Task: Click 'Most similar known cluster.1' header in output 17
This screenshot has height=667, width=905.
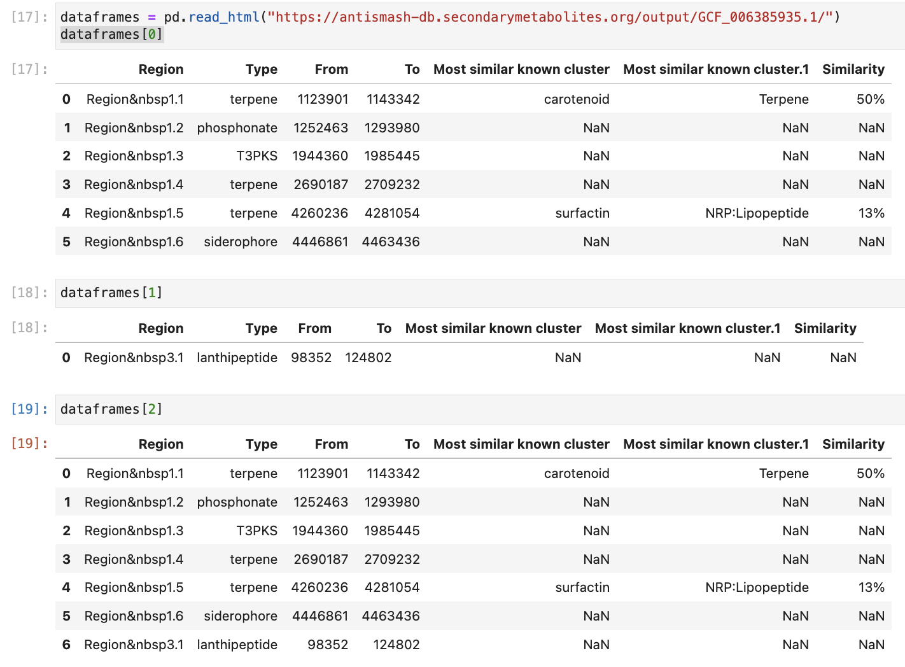Action: point(716,69)
